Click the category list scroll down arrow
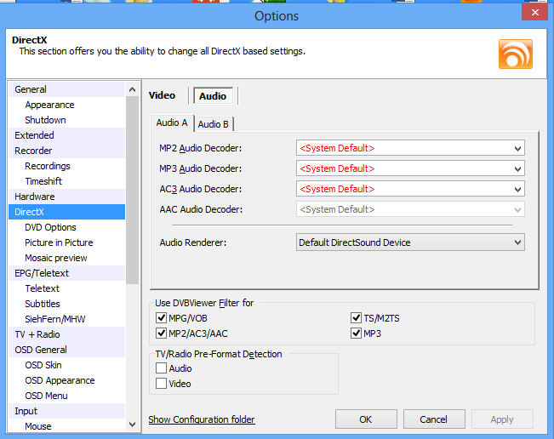This screenshot has width=554, height=439. tap(133, 425)
